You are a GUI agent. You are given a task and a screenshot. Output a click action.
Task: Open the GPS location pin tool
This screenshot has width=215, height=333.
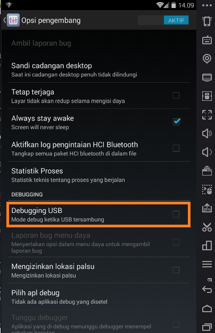(x=207, y=59)
